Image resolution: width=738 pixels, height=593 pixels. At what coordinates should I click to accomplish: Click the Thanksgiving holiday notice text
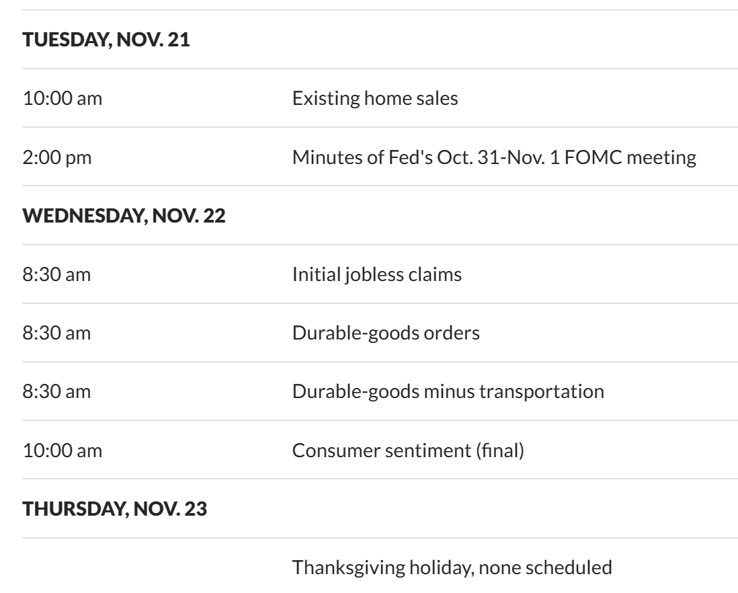pyautogui.click(x=452, y=567)
